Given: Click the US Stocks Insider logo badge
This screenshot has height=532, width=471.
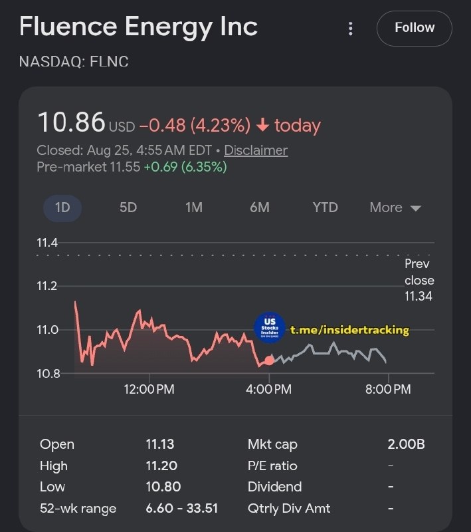Looking at the screenshot, I should [x=270, y=328].
